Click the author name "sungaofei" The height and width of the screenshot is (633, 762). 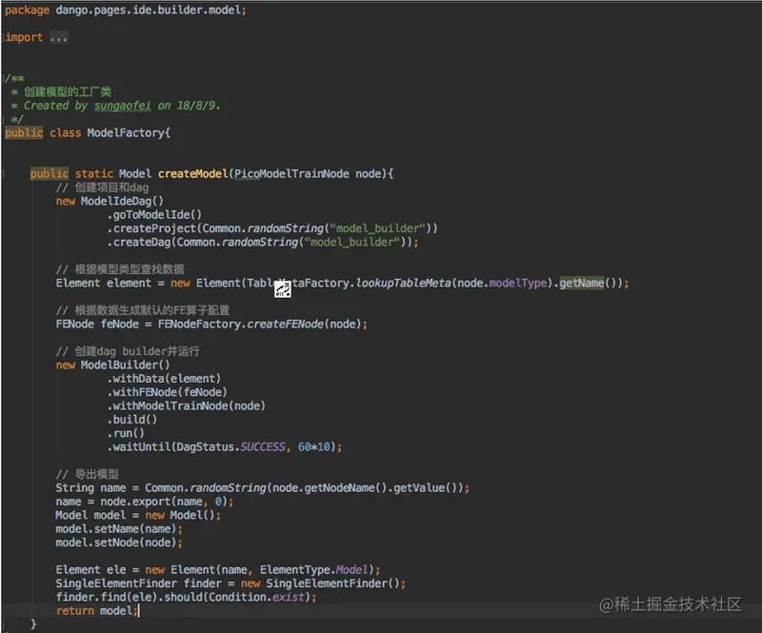pyautogui.click(x=123, y=106)
